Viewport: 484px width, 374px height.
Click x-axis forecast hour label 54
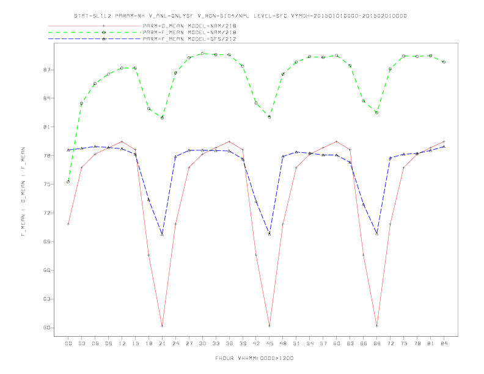pyautogui.click(x=310, y=343)
